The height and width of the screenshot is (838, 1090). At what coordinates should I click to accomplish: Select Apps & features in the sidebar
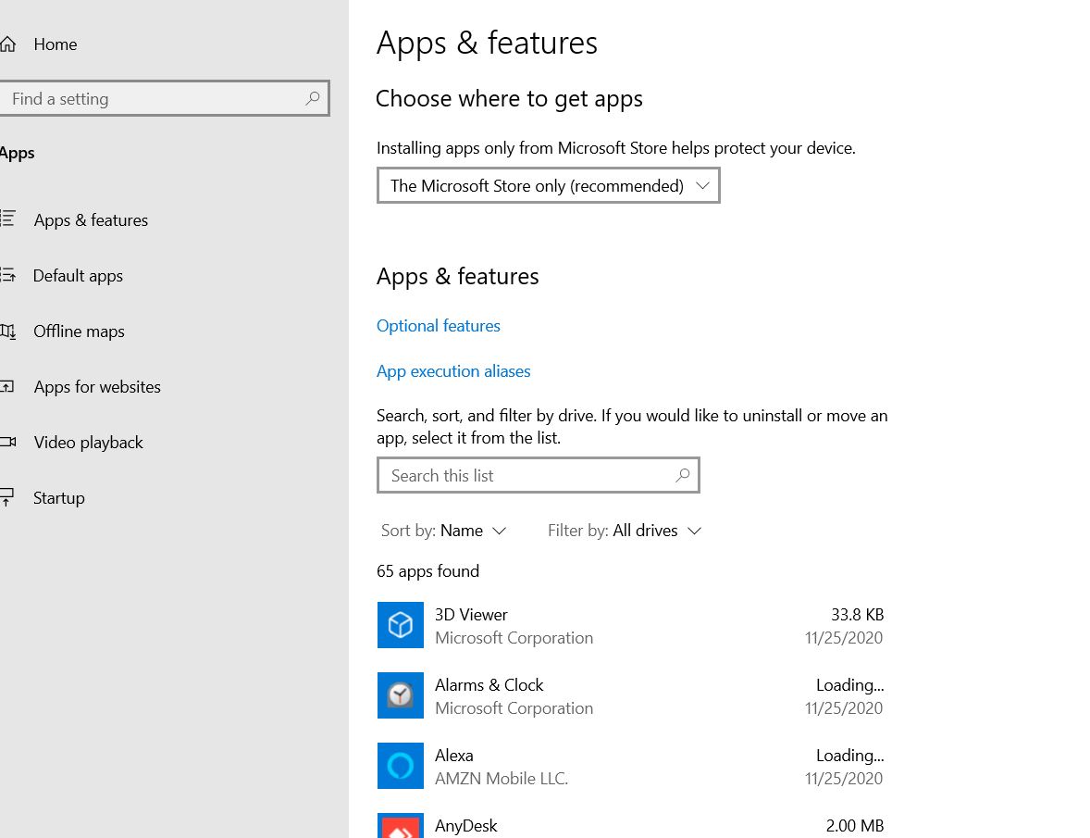pyautogui.click(x=91, y=219)
